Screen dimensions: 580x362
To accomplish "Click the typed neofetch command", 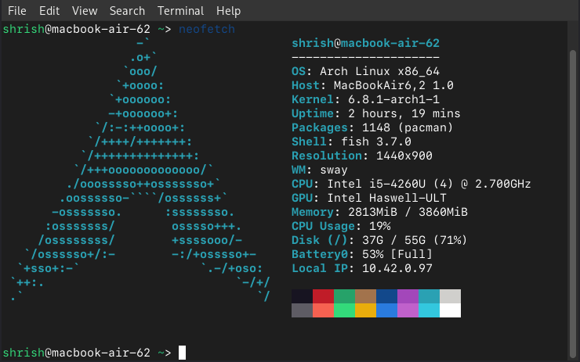I will click(207, 29).
